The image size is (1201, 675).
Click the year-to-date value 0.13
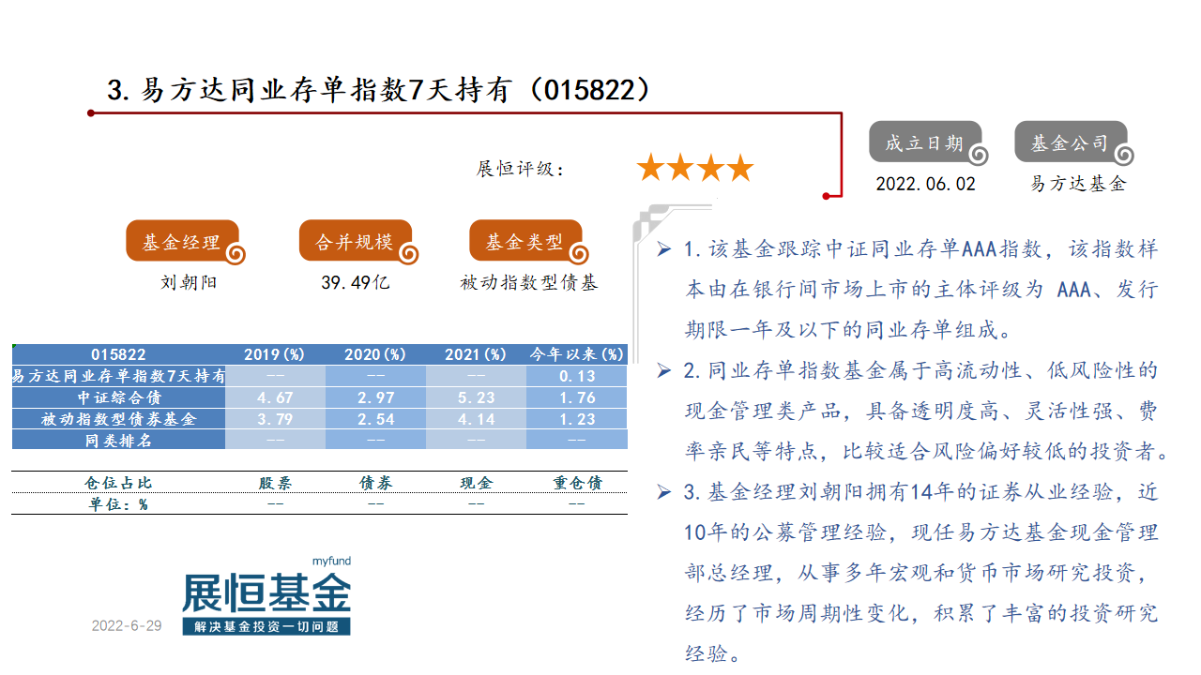[x=576, y=376]
